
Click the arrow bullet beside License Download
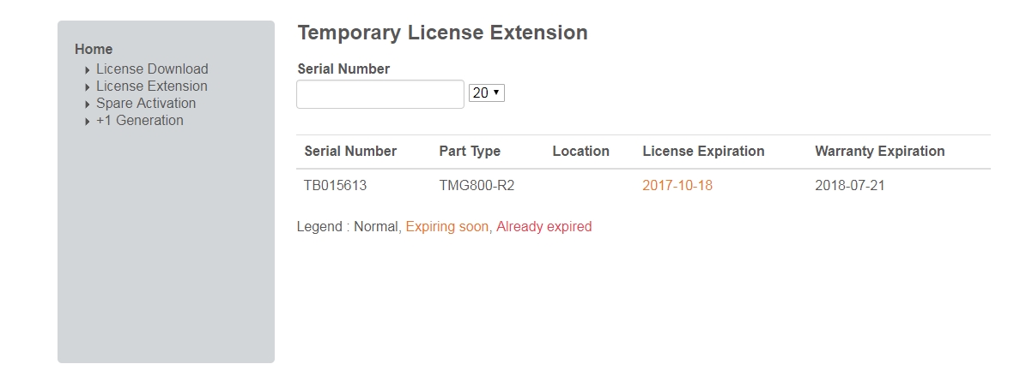click(88, 70)
